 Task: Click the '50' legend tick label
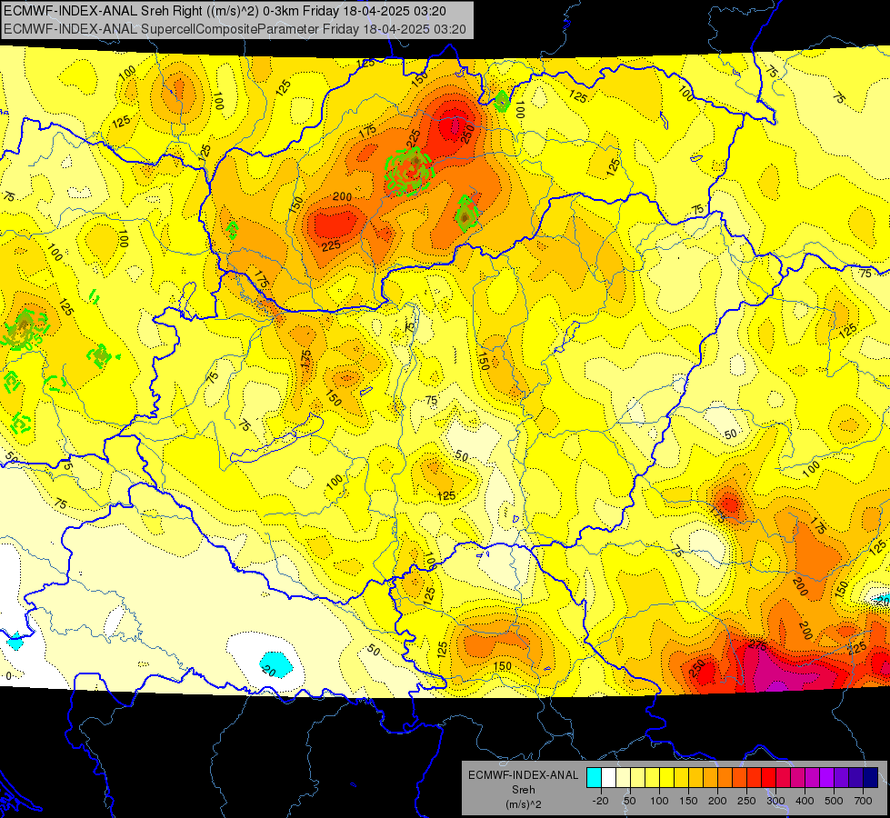629,801
